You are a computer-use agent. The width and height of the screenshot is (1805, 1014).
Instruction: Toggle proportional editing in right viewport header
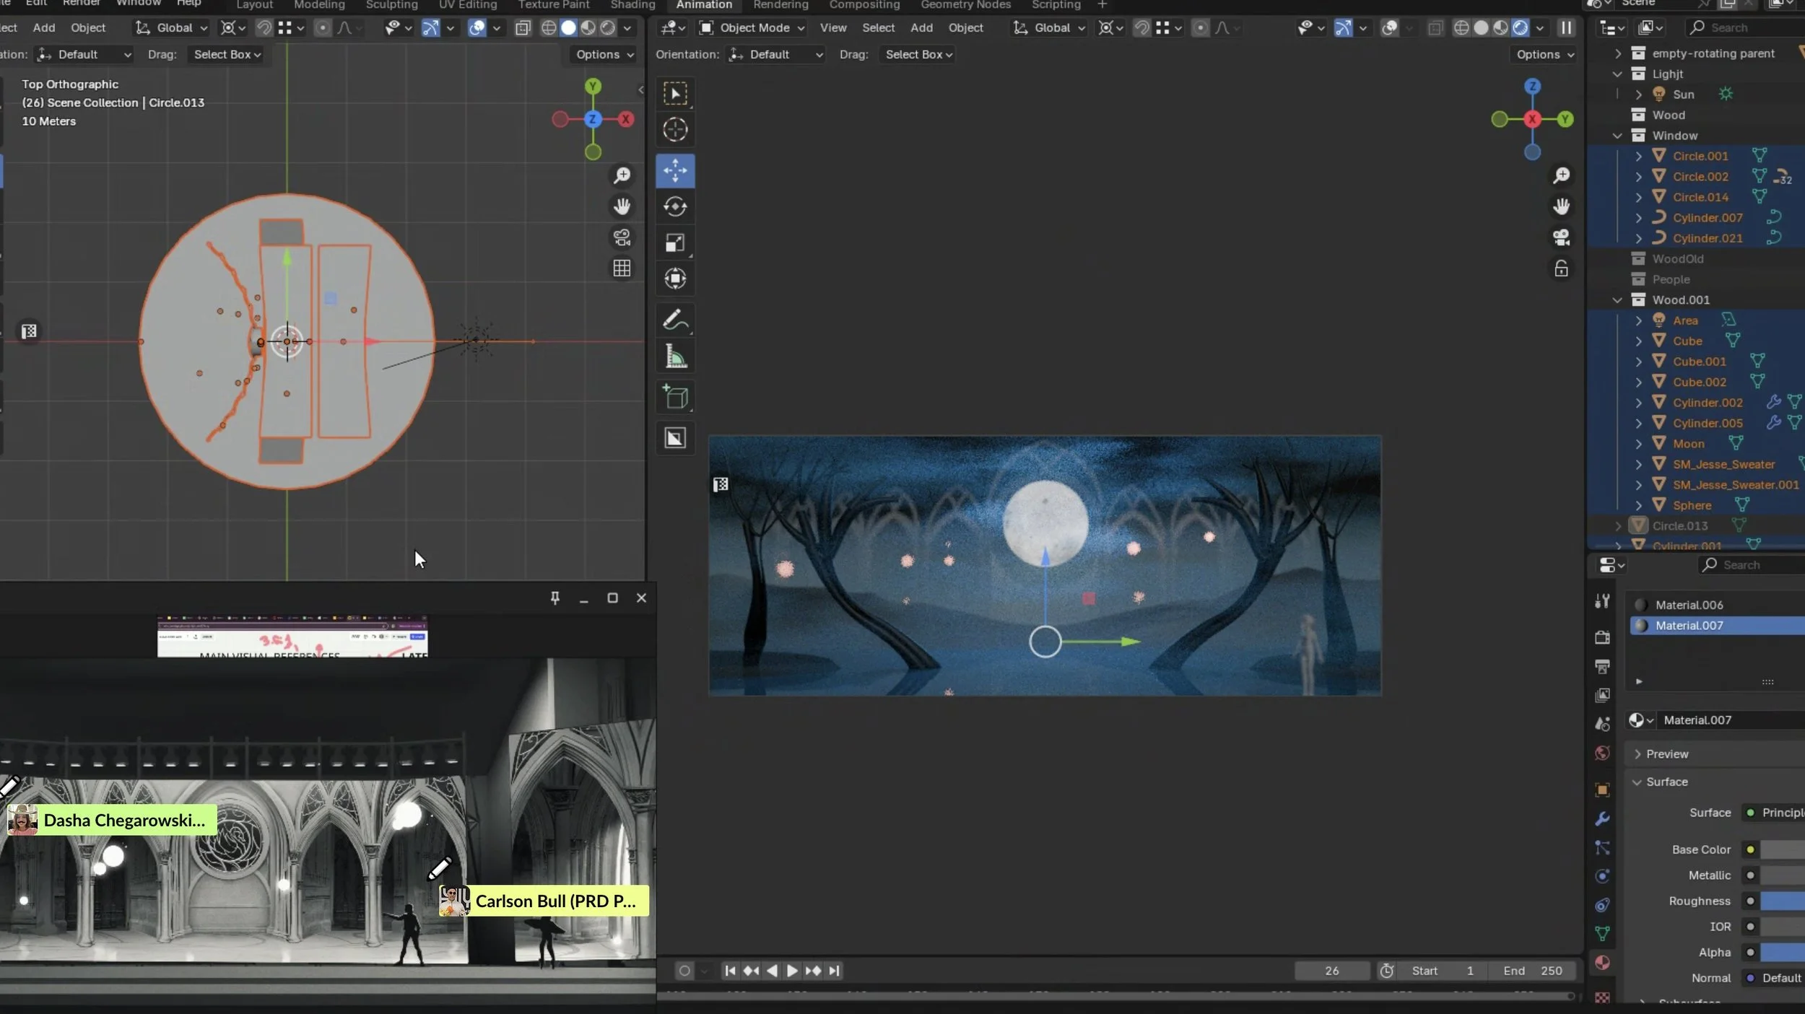click(1200, 27)
